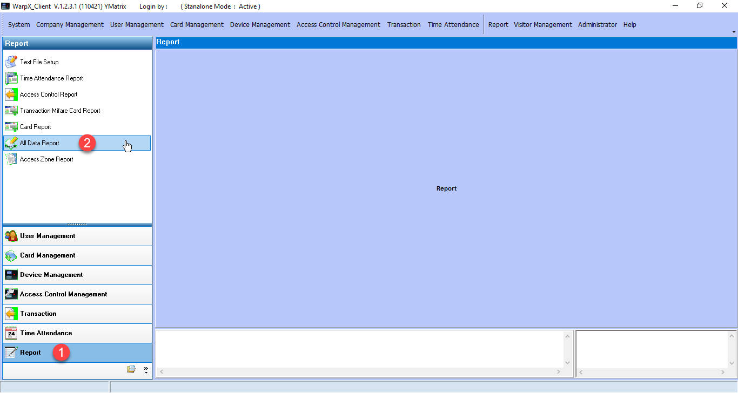Expand navigation pane configure chevron
738x393 pixels.
coord(146,370)
